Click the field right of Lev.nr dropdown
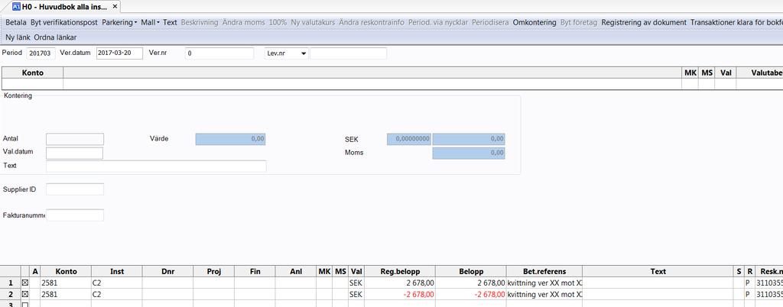The height and width of the screenshot is (307, 783). click(348, 53)
